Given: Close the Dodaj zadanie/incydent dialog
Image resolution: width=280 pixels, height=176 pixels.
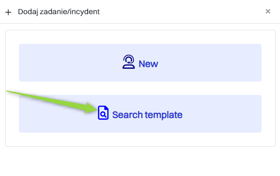Looking at the screenshot, I should click(268, 11).
